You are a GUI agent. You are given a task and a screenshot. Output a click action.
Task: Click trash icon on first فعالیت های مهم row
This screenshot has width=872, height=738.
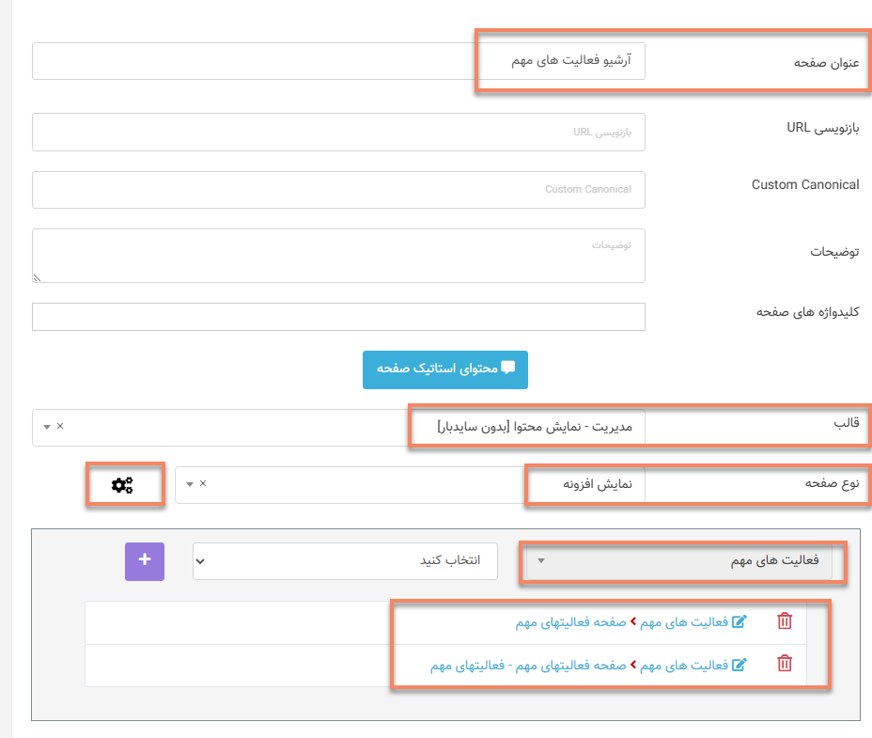point(786,621)
